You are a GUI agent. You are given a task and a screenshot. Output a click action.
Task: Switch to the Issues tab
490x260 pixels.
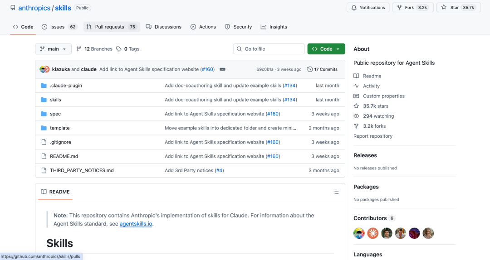click(59, 27)
